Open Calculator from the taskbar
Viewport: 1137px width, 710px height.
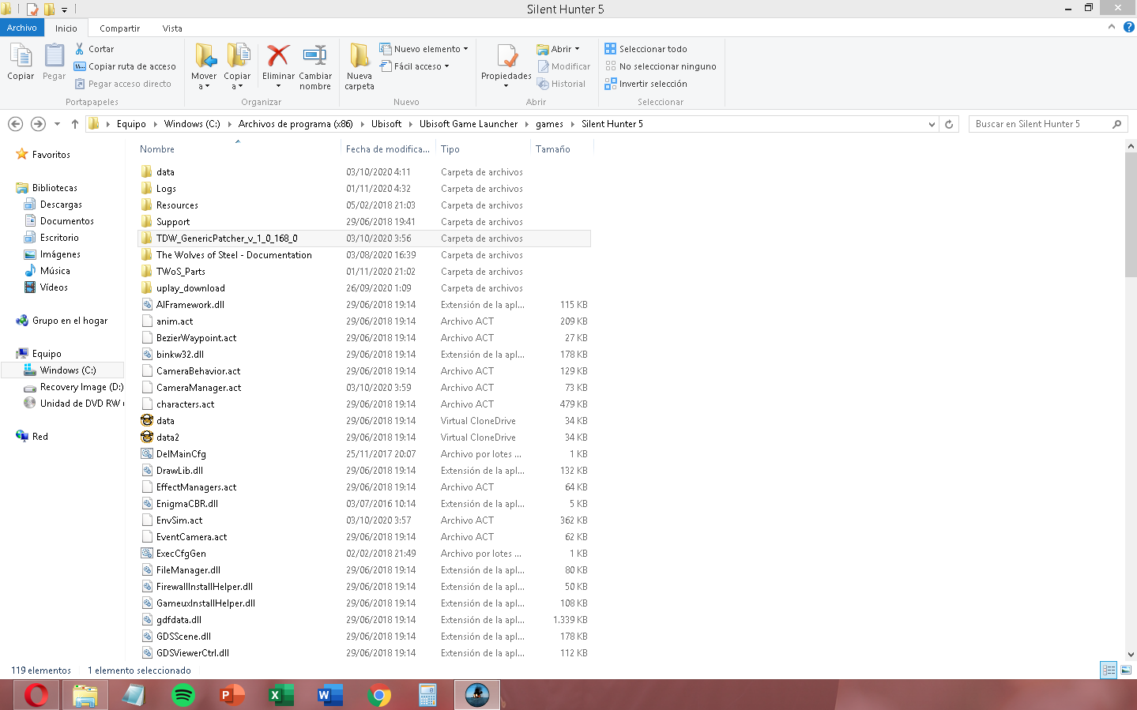point(428,695)
